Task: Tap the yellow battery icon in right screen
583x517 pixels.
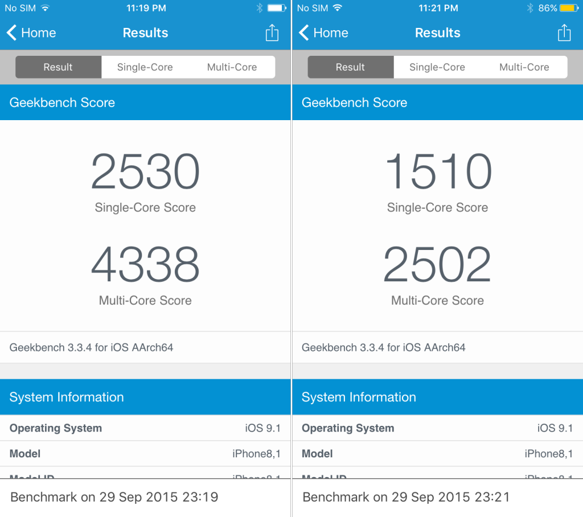Action: click(569, 8)
